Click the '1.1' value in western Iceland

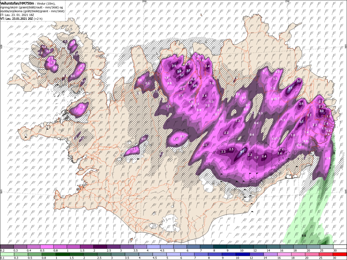tap(133, 149)
